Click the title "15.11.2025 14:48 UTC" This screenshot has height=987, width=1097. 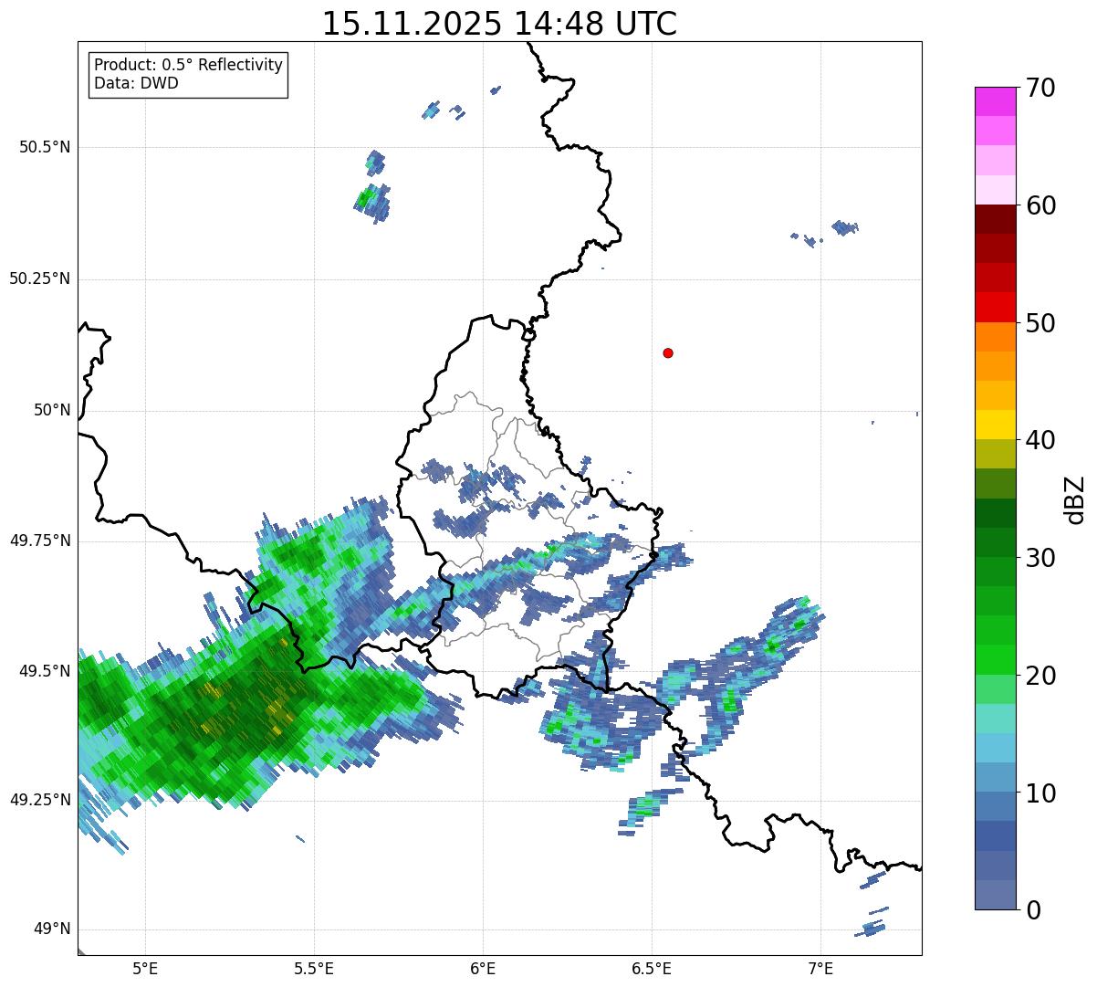point(499,24)
